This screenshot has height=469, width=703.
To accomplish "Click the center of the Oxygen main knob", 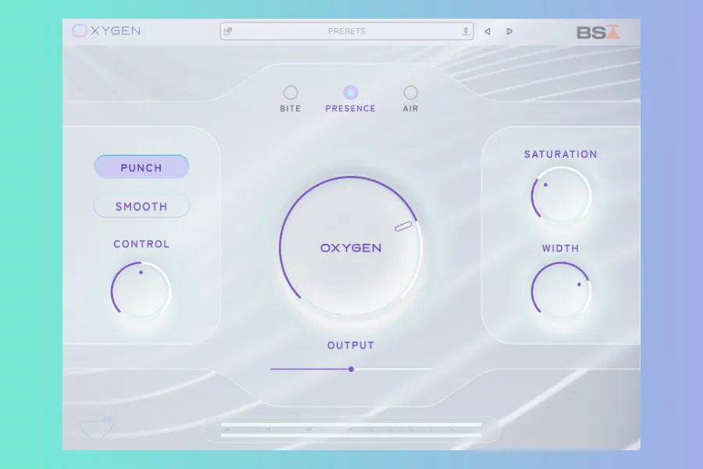I will (351, 248).
